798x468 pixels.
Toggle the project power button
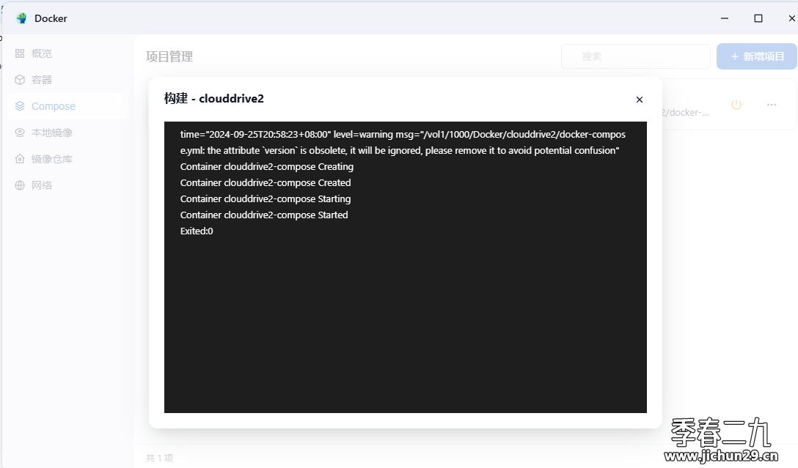click(736, 105)
